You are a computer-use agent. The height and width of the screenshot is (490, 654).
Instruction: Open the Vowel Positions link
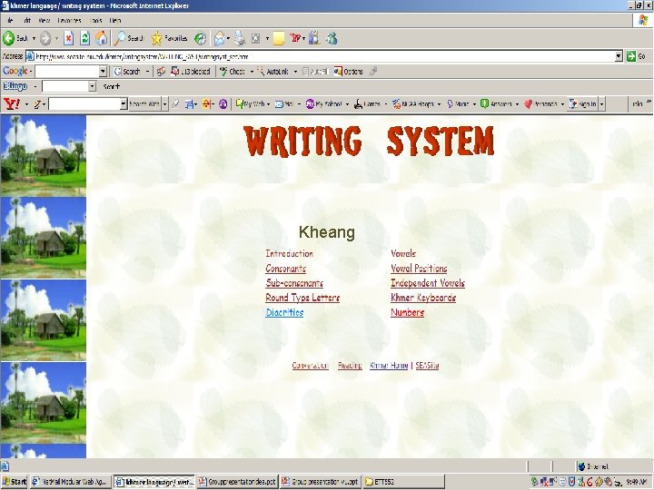419,269
